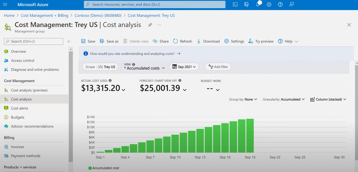The image size is (358, 172).
Task: Click the Add filter button
Action: click(218, 67)
